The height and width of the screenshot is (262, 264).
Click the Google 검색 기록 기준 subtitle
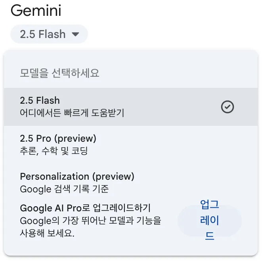[x=64, y=189]
